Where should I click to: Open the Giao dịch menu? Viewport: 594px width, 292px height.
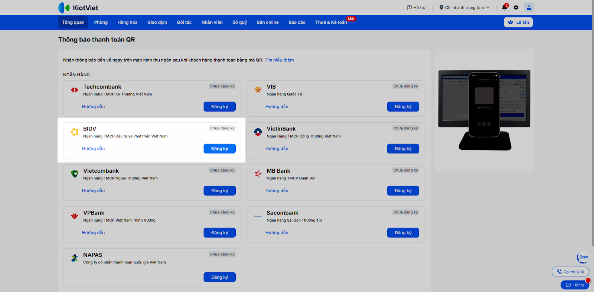pyautogui.click(x=157, y=22)
